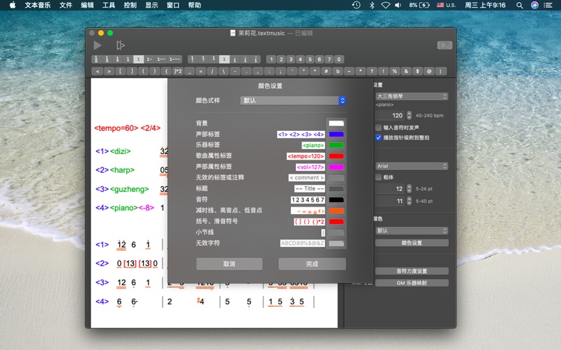
Task: Enable 输入音符时发声 checkbox
Action: (x=379, y=128)
